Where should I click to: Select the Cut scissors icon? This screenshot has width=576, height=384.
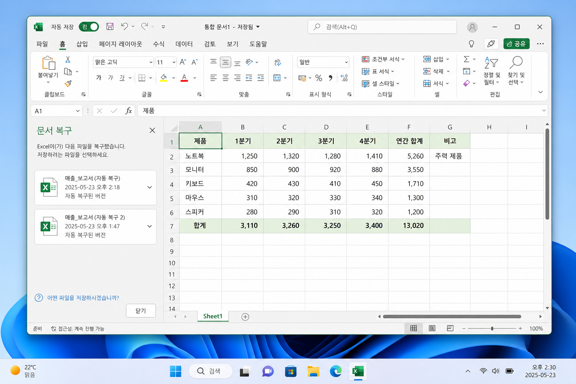click(x=68, y=60)
